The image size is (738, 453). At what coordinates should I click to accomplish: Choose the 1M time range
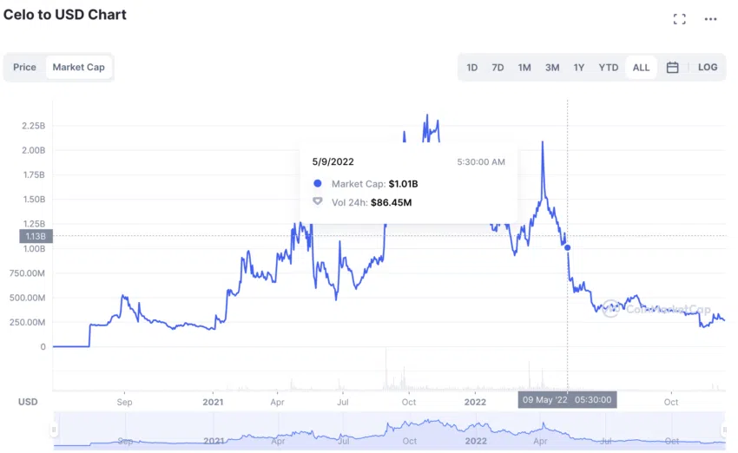click(x=524, y=68)
